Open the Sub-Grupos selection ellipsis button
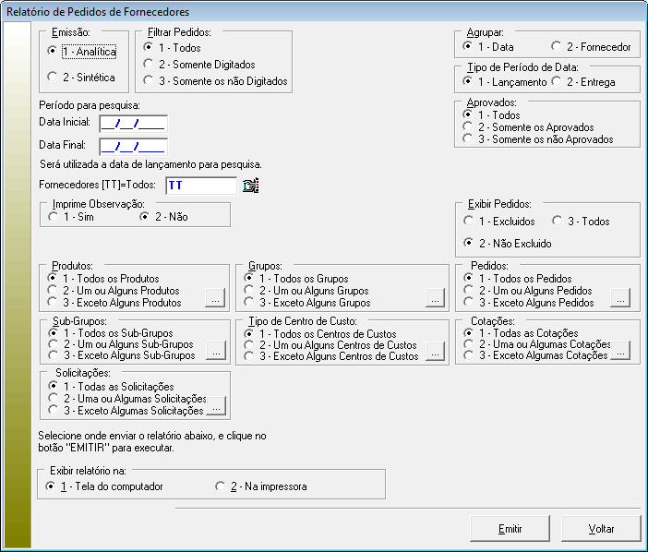Screen dimensions: 648x552 pyautogui.click(x=214, y=351)
